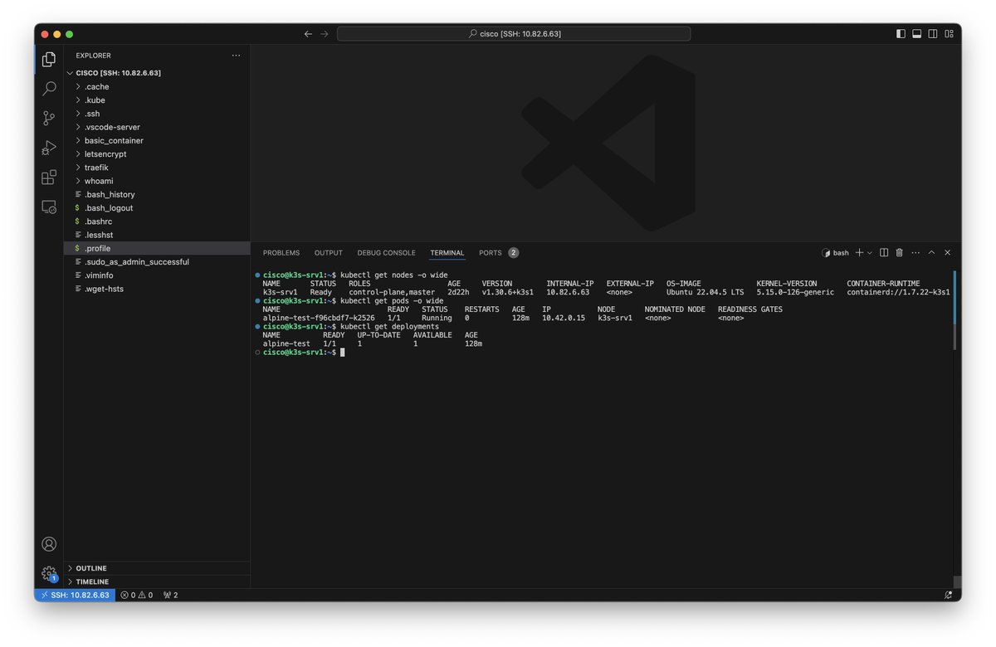Open the Source Control view
This screenshot has height=647, width=996.
click(x=49, y=118)
